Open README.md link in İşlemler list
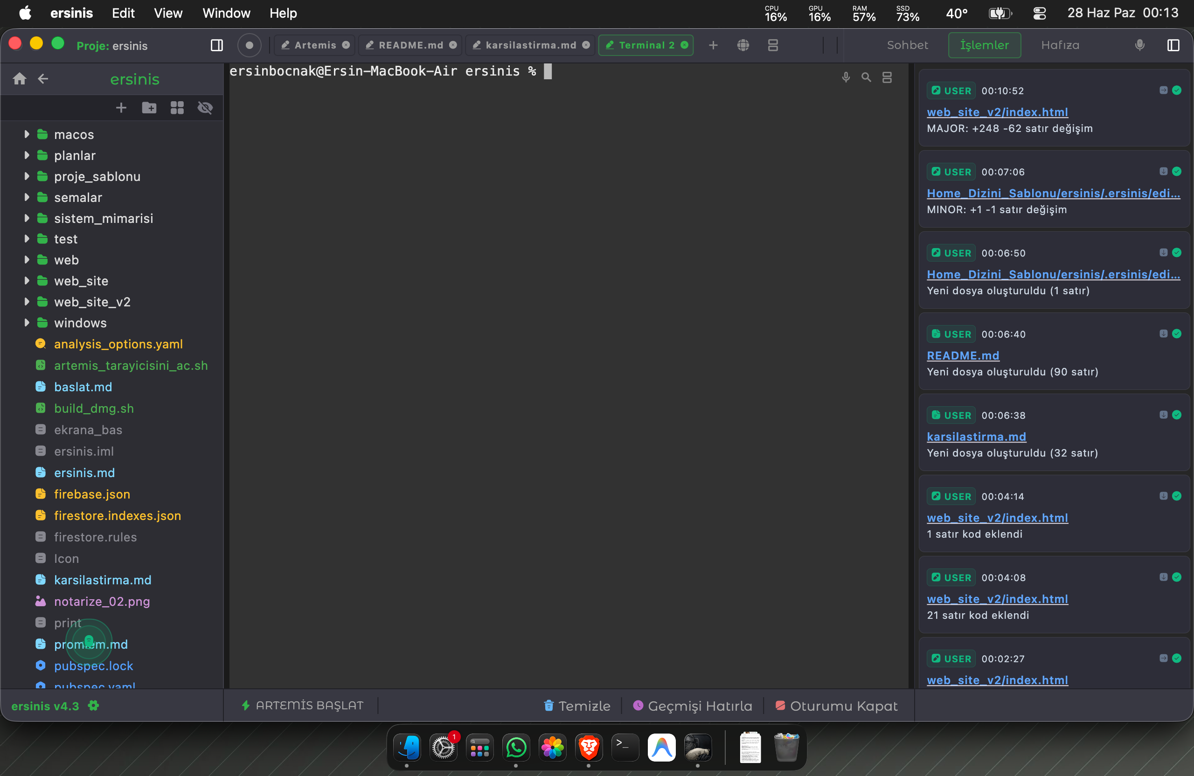The height and width of the screenshot is (776, 1194). click(x=963, y=355)
